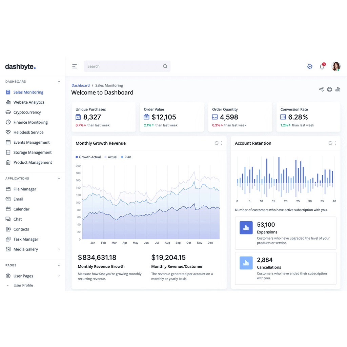
Task: Click the 53,100 Expansions count
Action: pyautogui.click(x=266, y=225)
